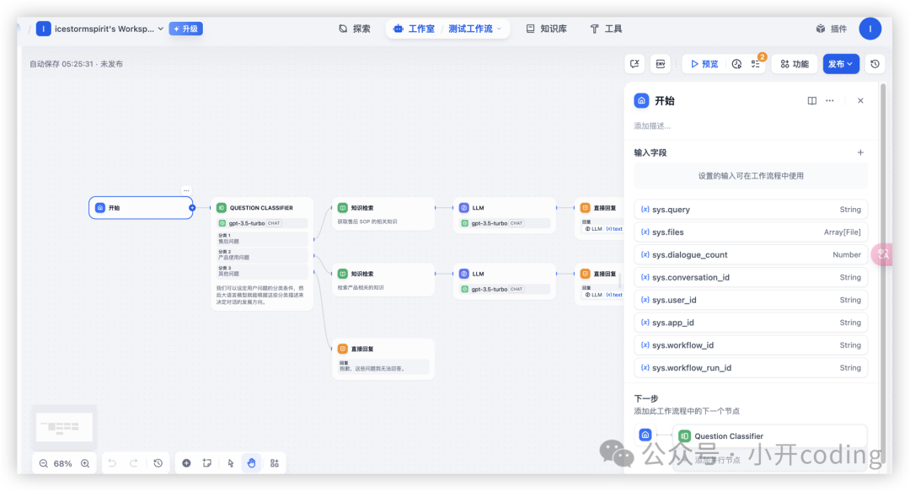Image resolution: width=910 pixels, height=491 pixels.
Task: Click the 68% zoom level value
Action: point(62,463)
